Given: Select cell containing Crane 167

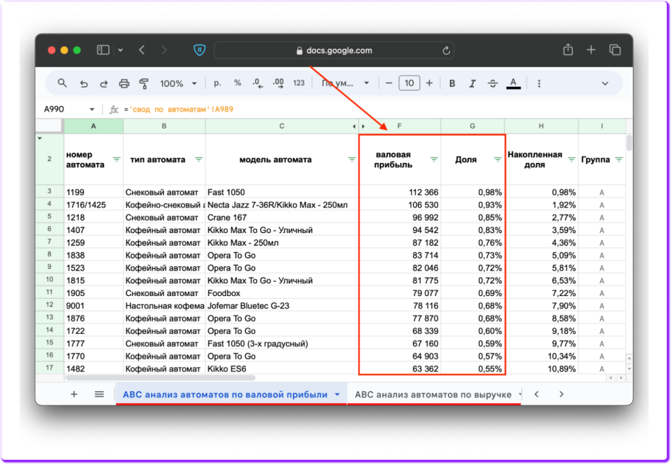Looking at the screenshot, I should [x=282, y=218].
